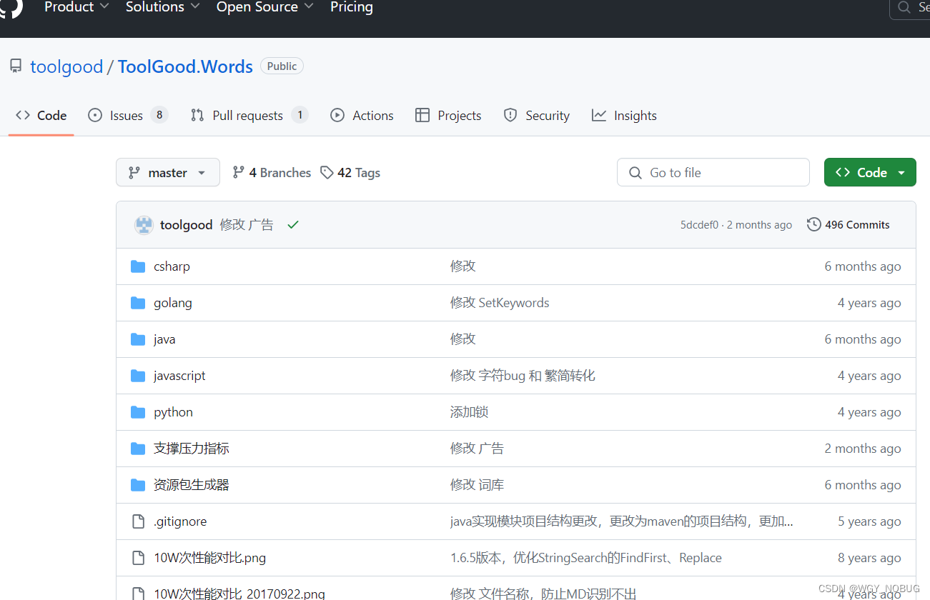Click the Actions play-circle icon
Image resolution: width=930 pixels, height=600 pixels.
(337, 115)
